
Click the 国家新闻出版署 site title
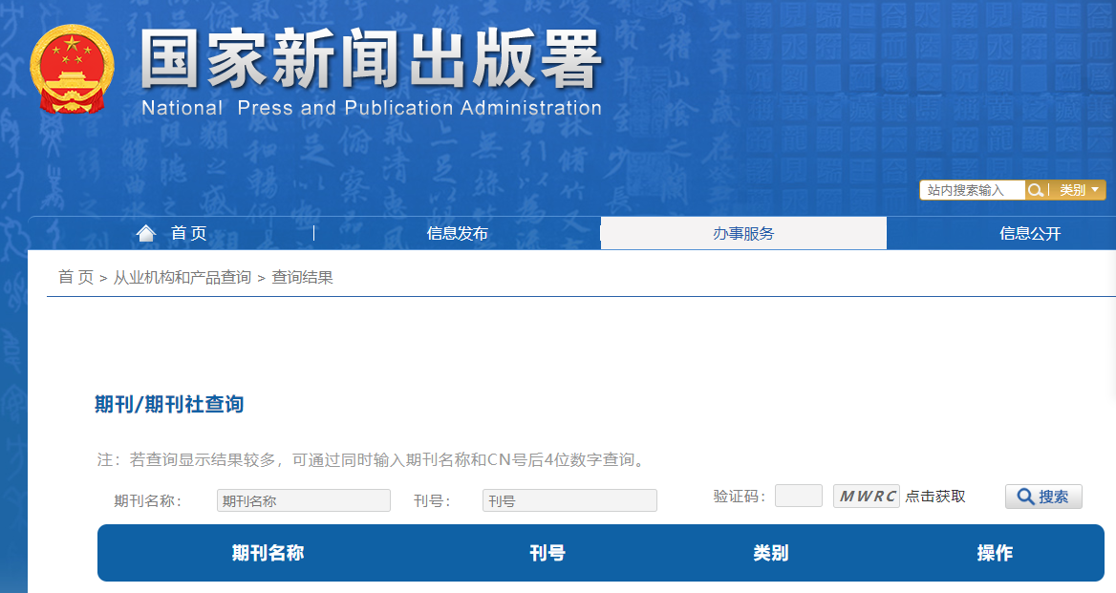[371, 59]
